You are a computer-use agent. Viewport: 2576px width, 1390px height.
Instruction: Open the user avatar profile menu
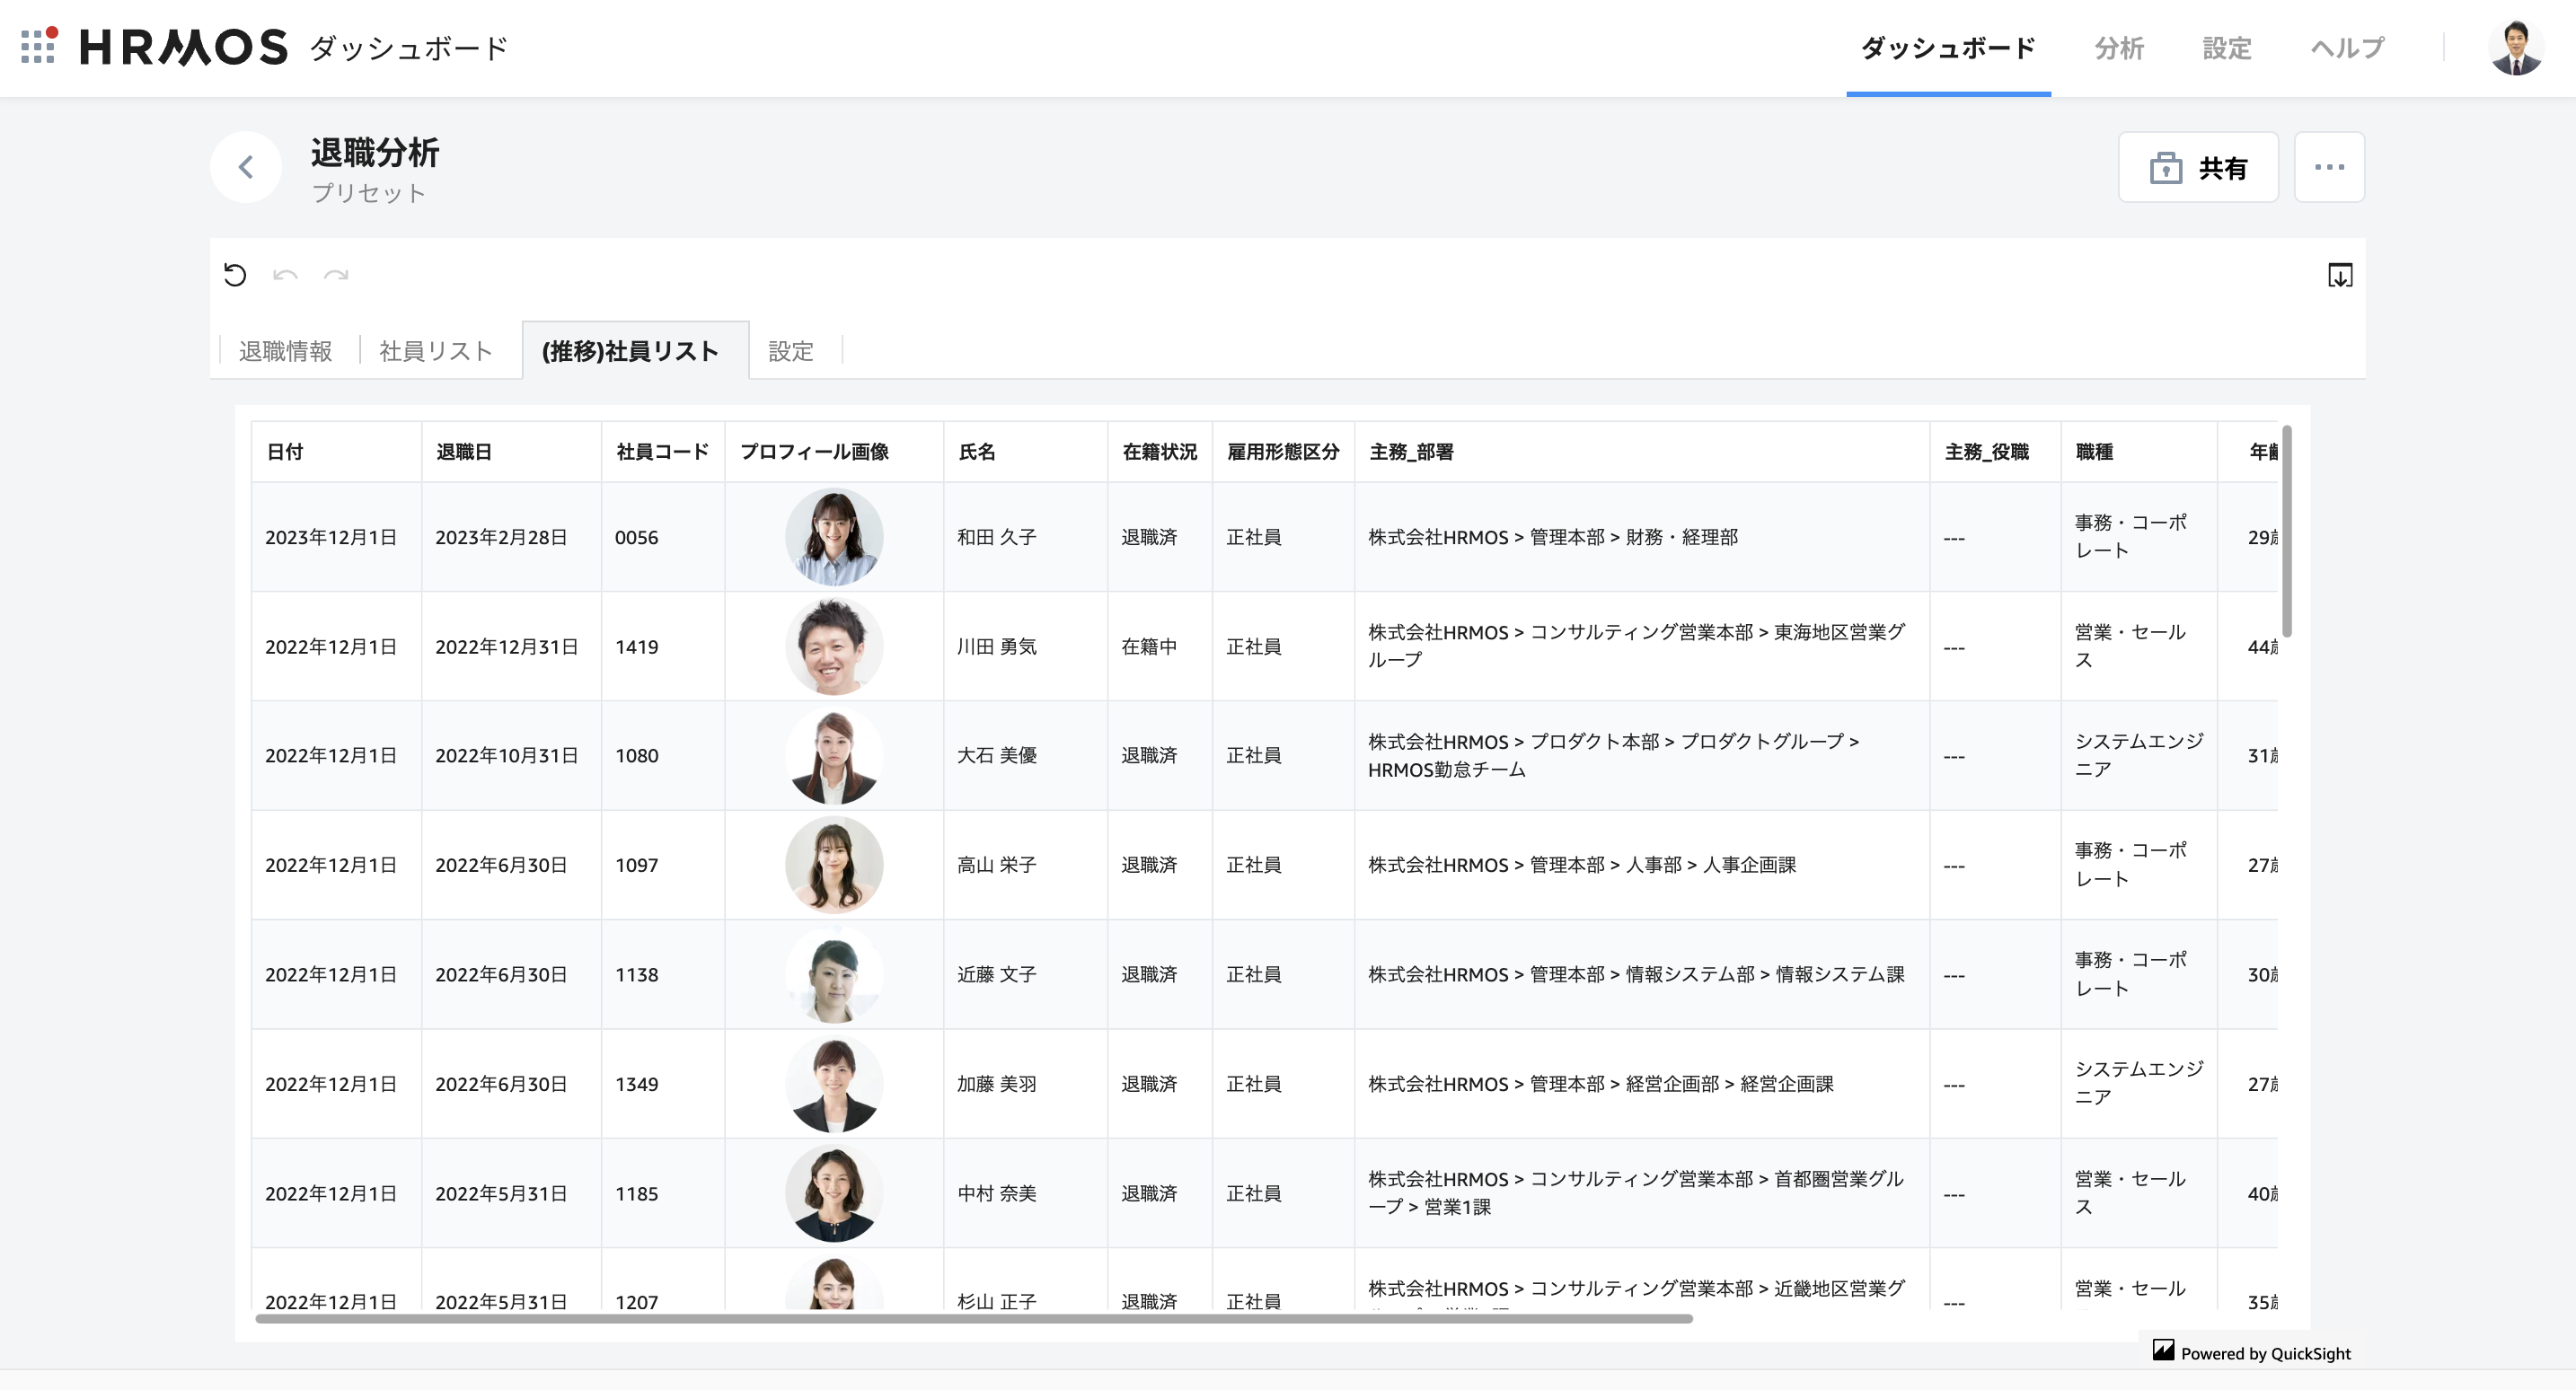(2514, 47)
